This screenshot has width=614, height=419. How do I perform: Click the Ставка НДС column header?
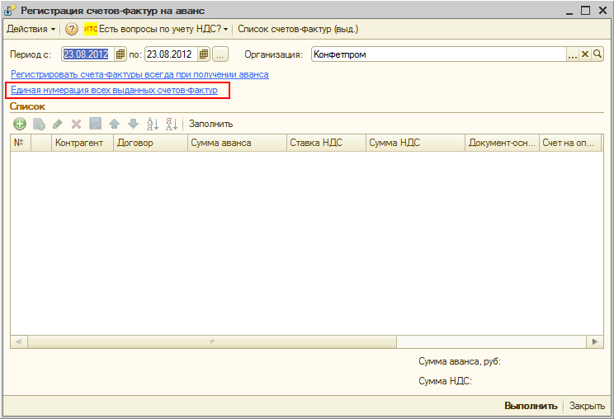click(326, 143)
